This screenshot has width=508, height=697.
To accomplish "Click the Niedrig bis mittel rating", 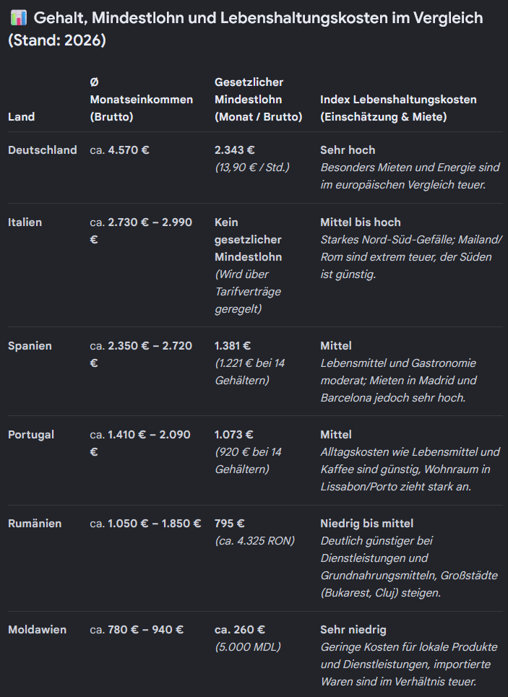I will coord(367,523).
